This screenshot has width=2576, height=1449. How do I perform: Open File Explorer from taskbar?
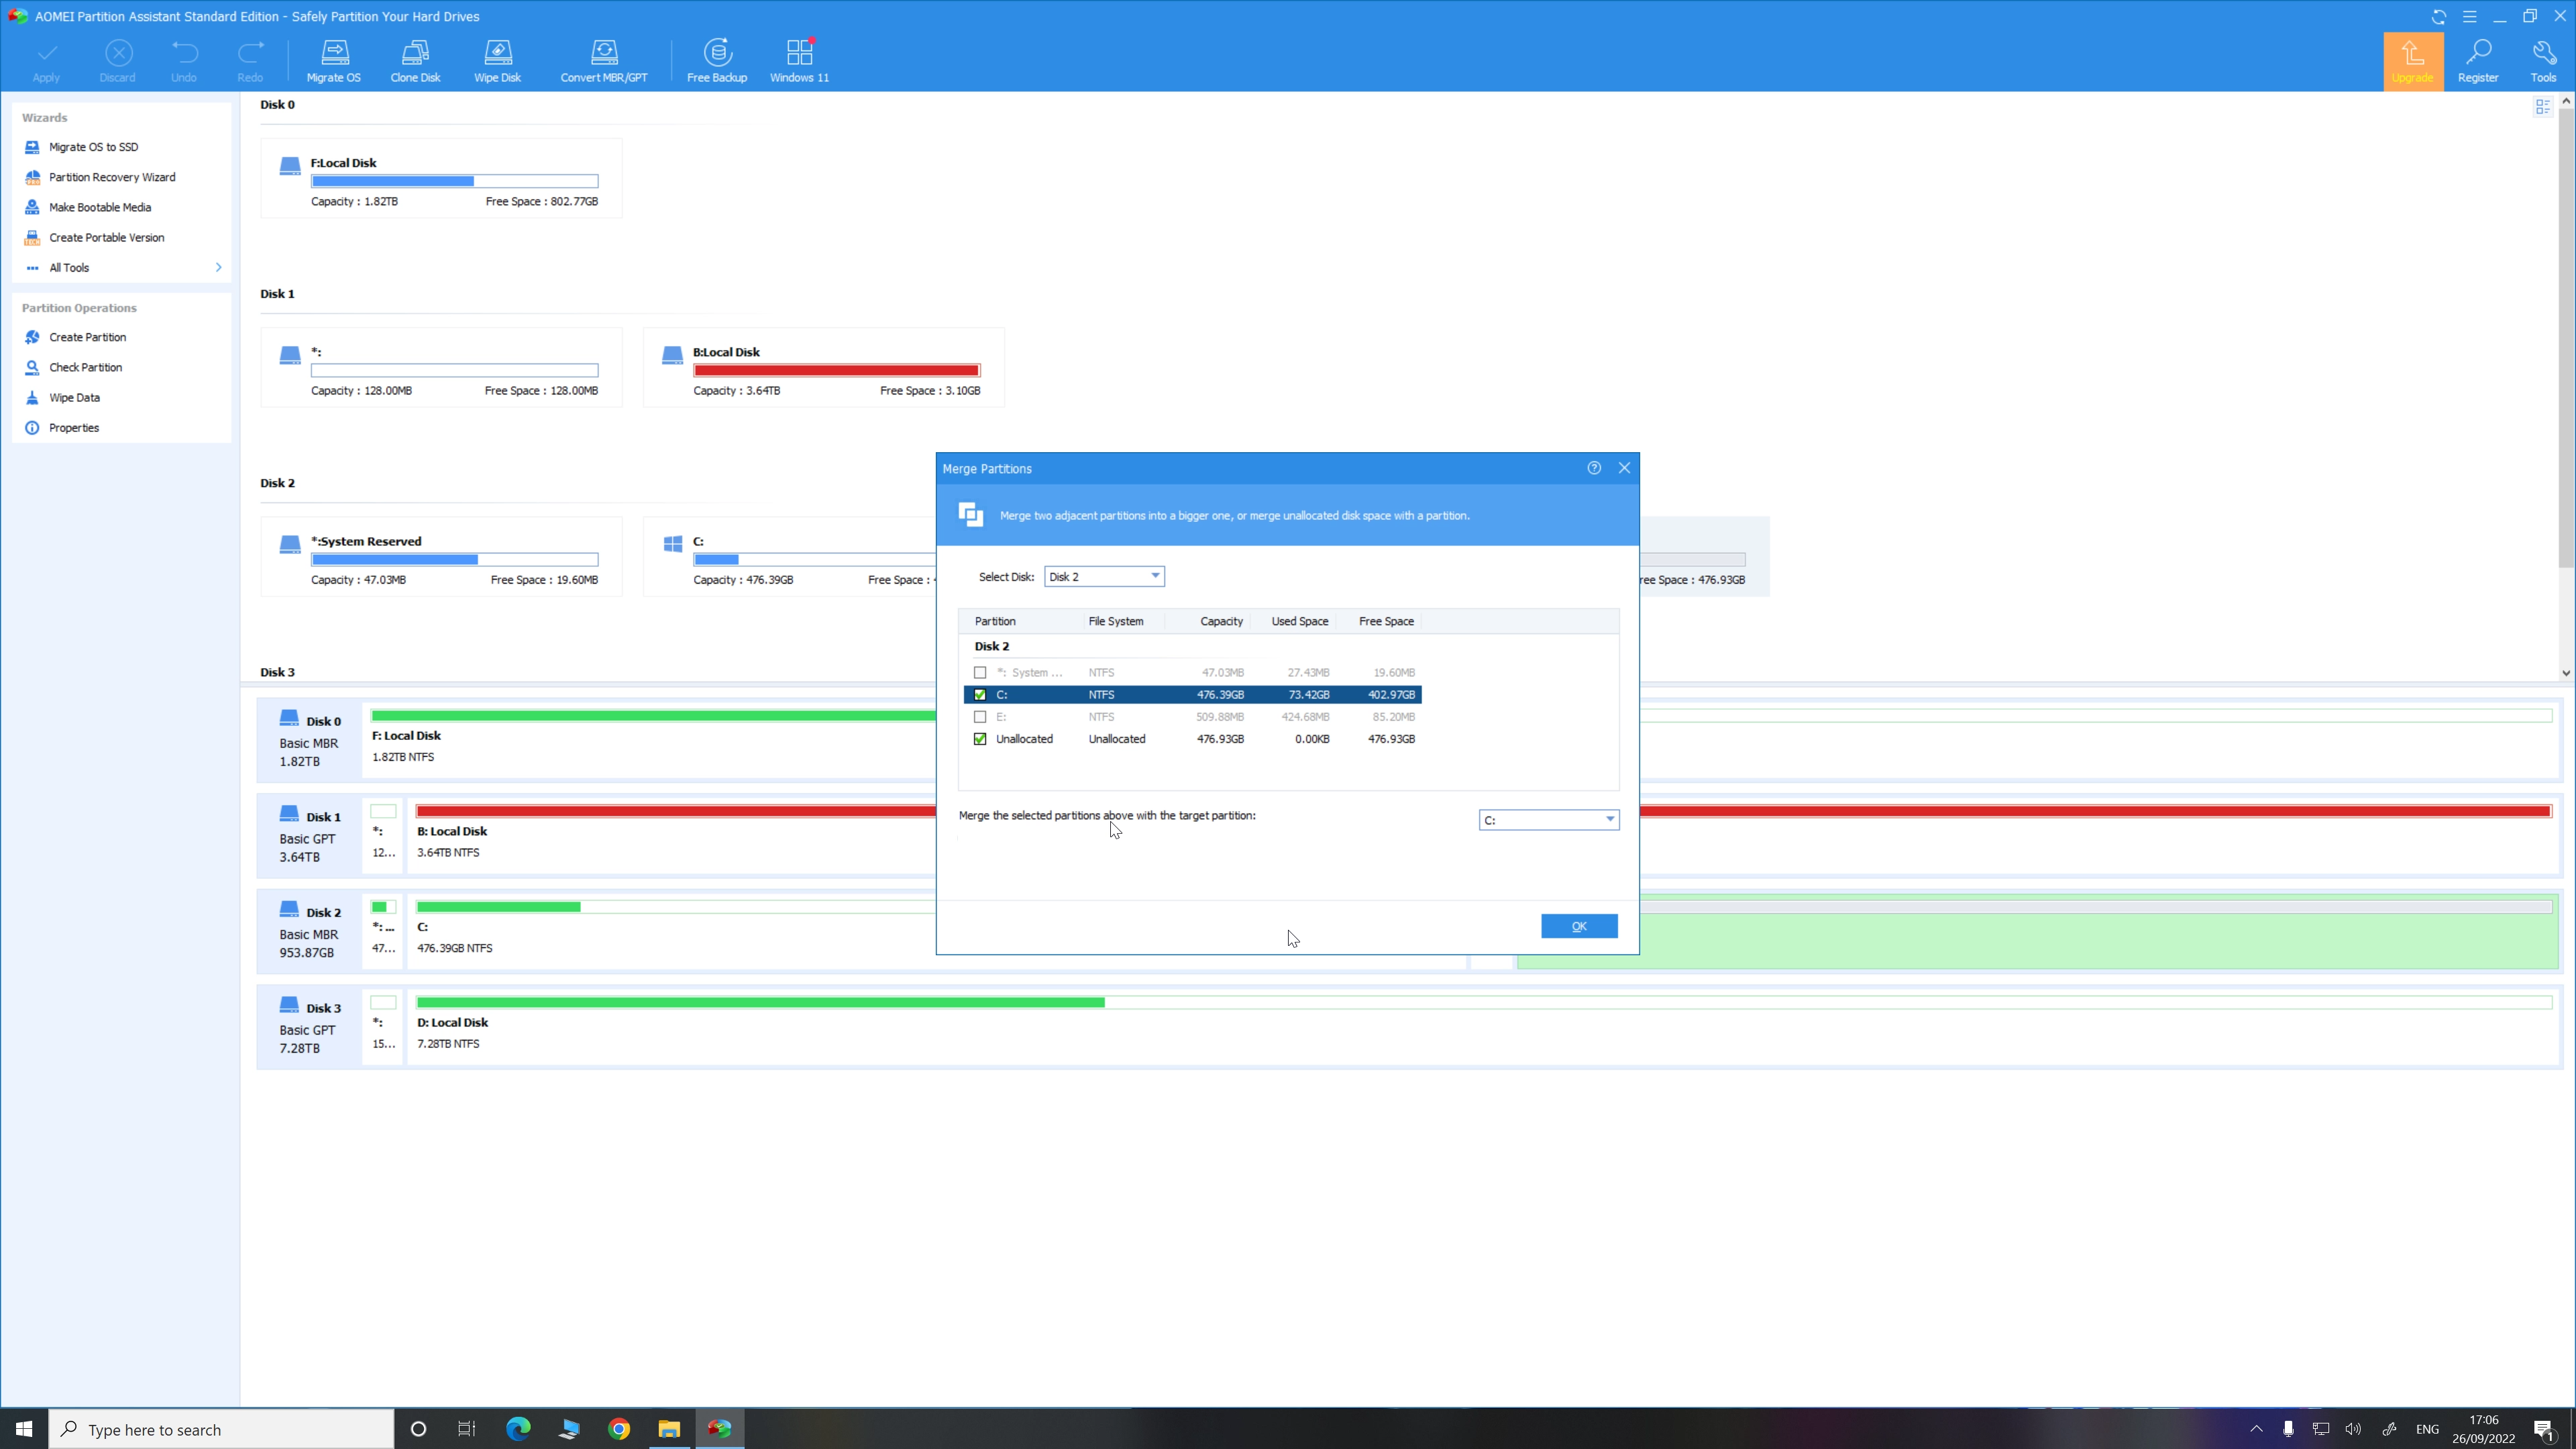[x=669, y=1429]
